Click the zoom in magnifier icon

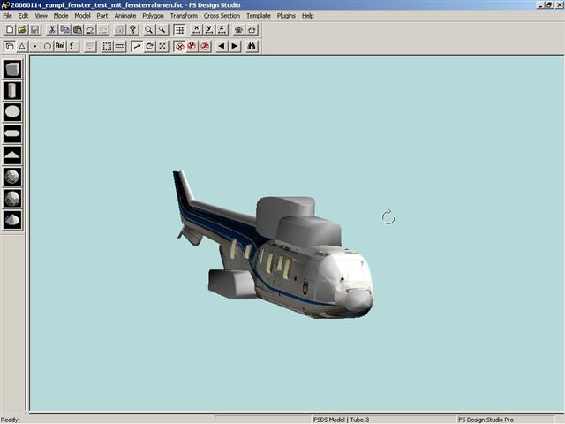pos(149,30)
